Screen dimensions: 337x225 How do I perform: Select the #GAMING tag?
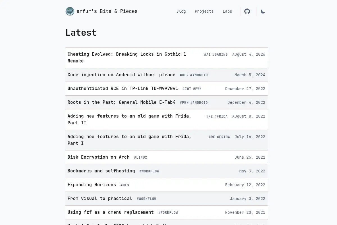220,55
